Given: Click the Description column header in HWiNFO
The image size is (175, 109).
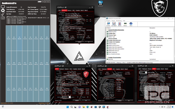Looking at the screenshot, I should pyautogui.click(x=152, y=28).
